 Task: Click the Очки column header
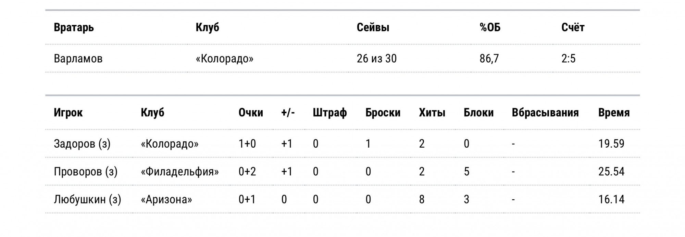[x=251, y=113]
